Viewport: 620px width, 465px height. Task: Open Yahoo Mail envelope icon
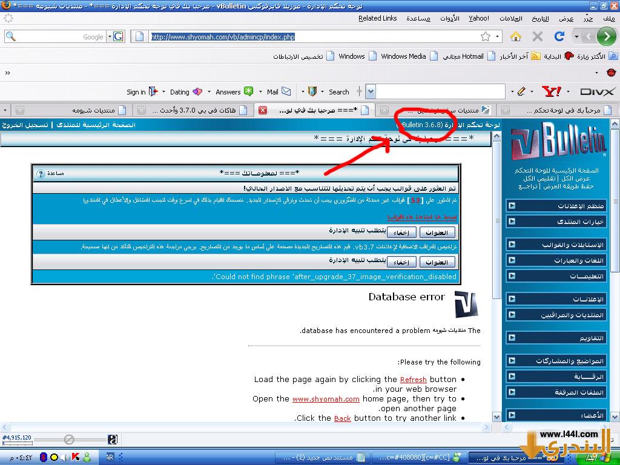286,92
